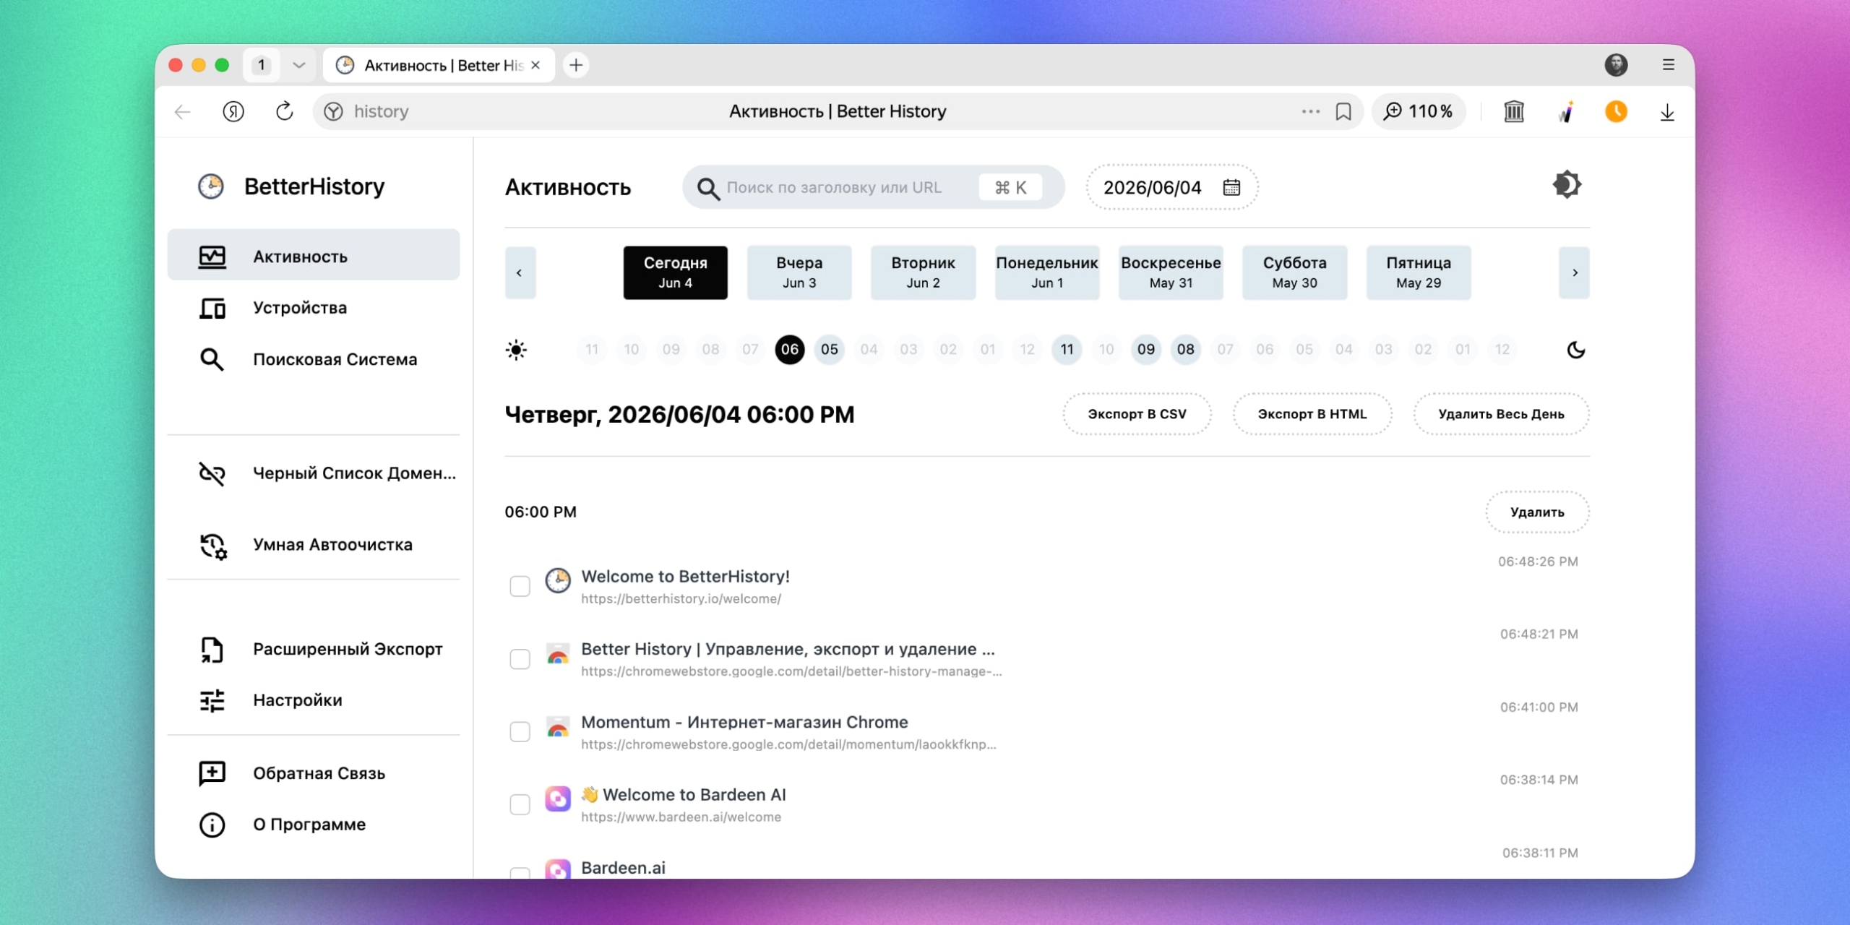Image resolution: width=1850 pixels, height=925 pixels.
Task: Click Удалить for the 06:00 PM hour
Action: [1537, 512]
